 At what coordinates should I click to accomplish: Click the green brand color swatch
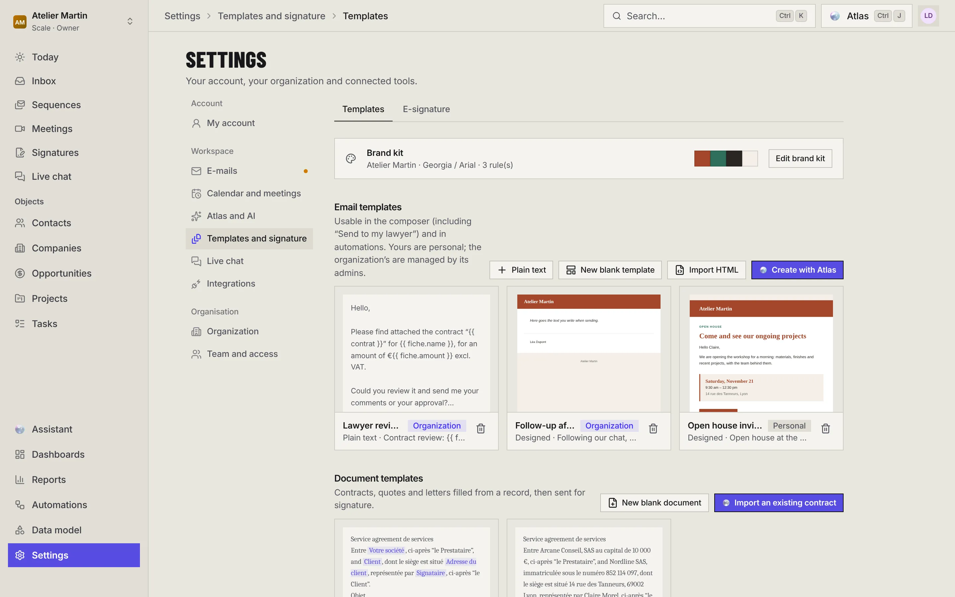click(718, 159)
